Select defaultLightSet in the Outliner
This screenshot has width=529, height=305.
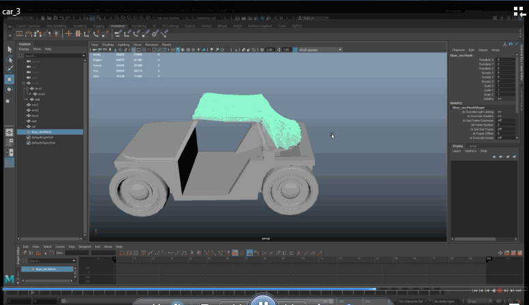(x=42, y=138)
